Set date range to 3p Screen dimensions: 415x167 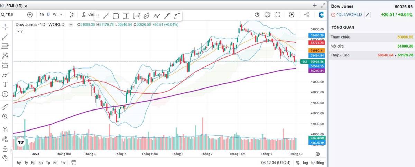click(x=41, y=163)
